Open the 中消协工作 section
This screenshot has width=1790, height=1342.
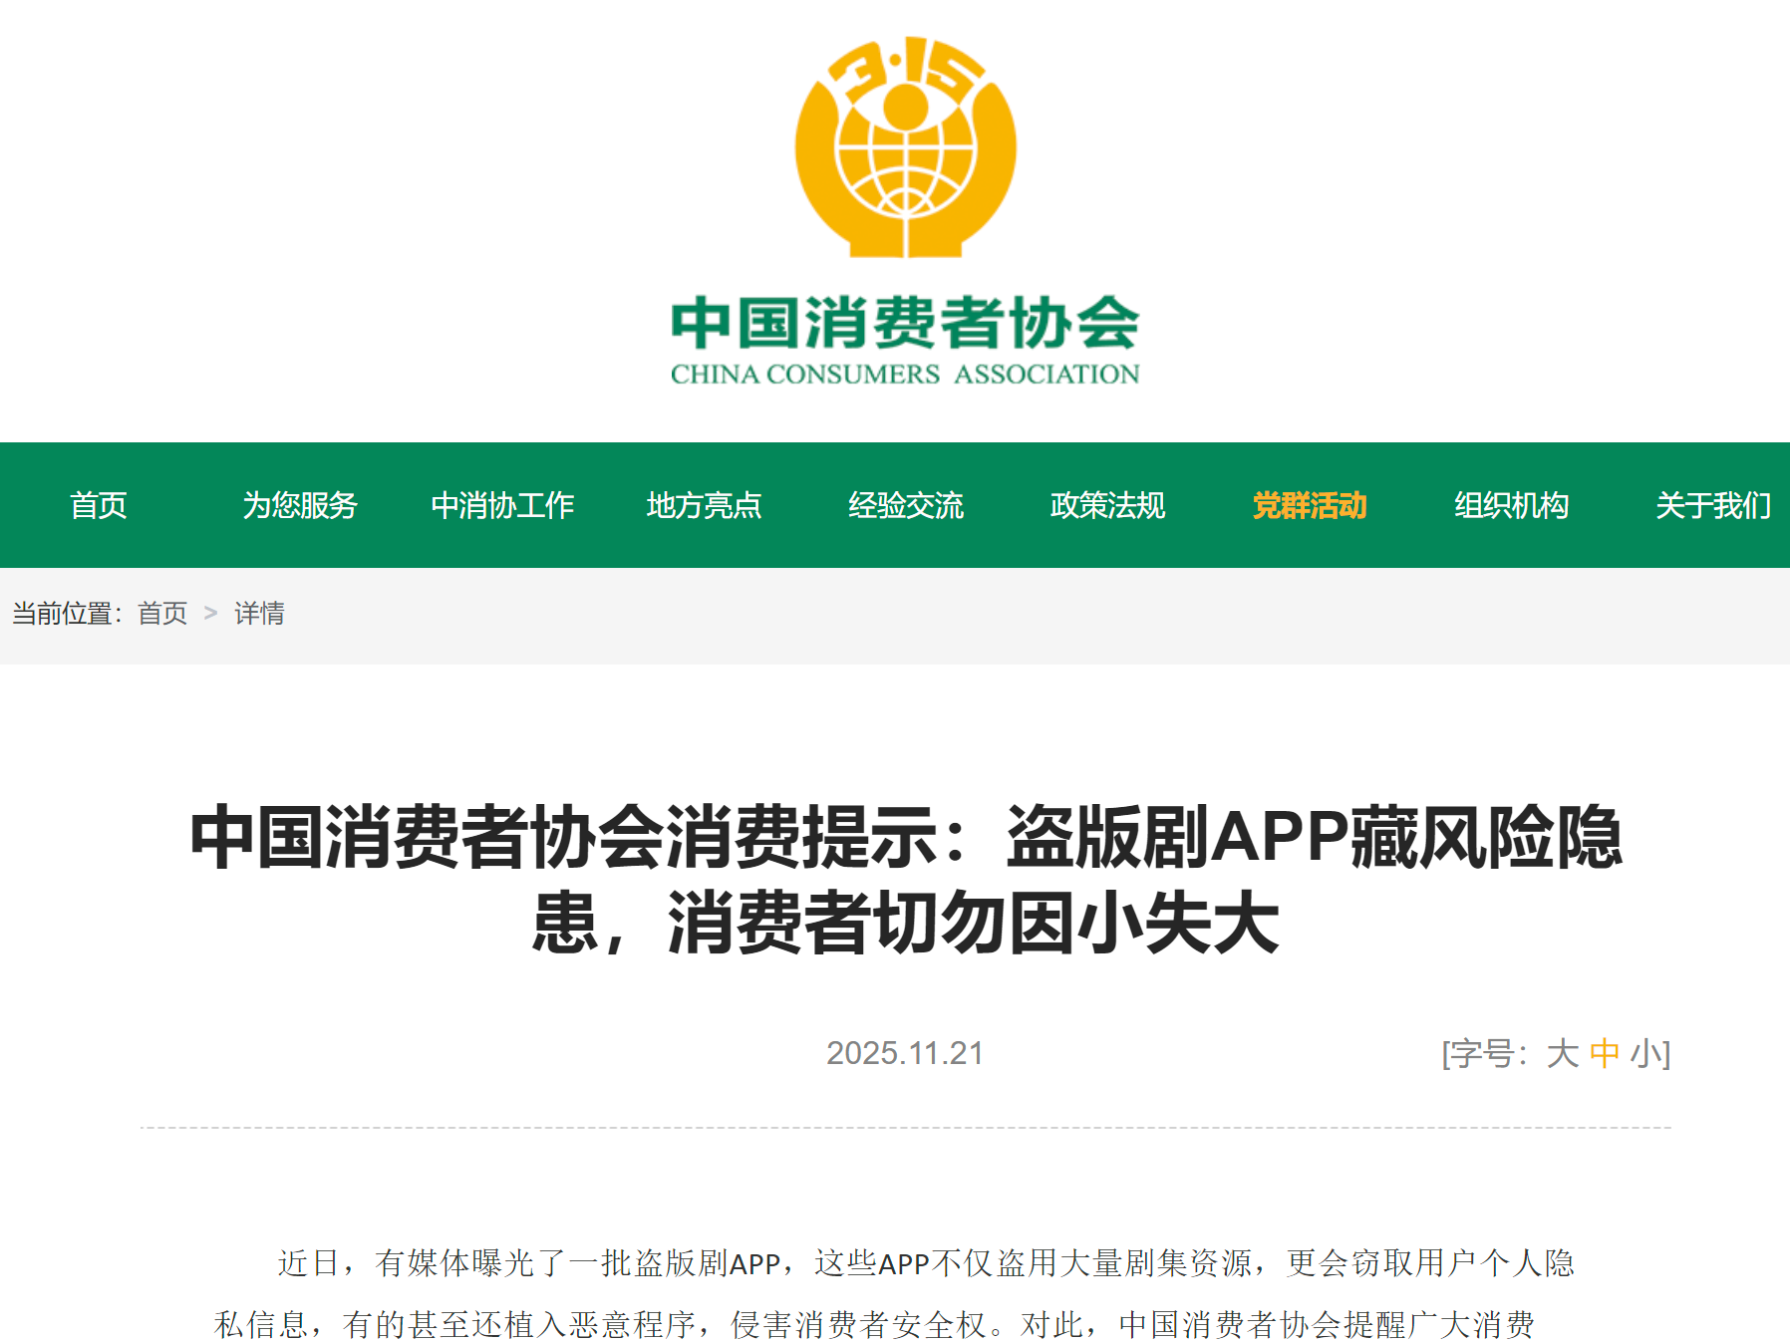pos(504,505)
